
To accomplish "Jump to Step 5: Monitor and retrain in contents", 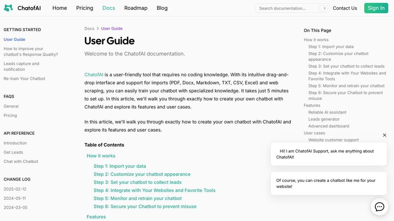I will pos(138,198).
